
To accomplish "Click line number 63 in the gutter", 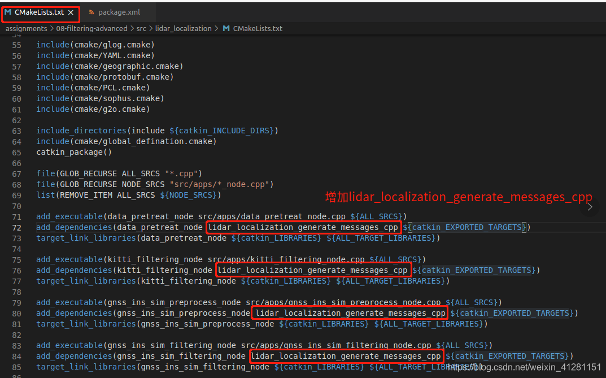I will 16,131.
